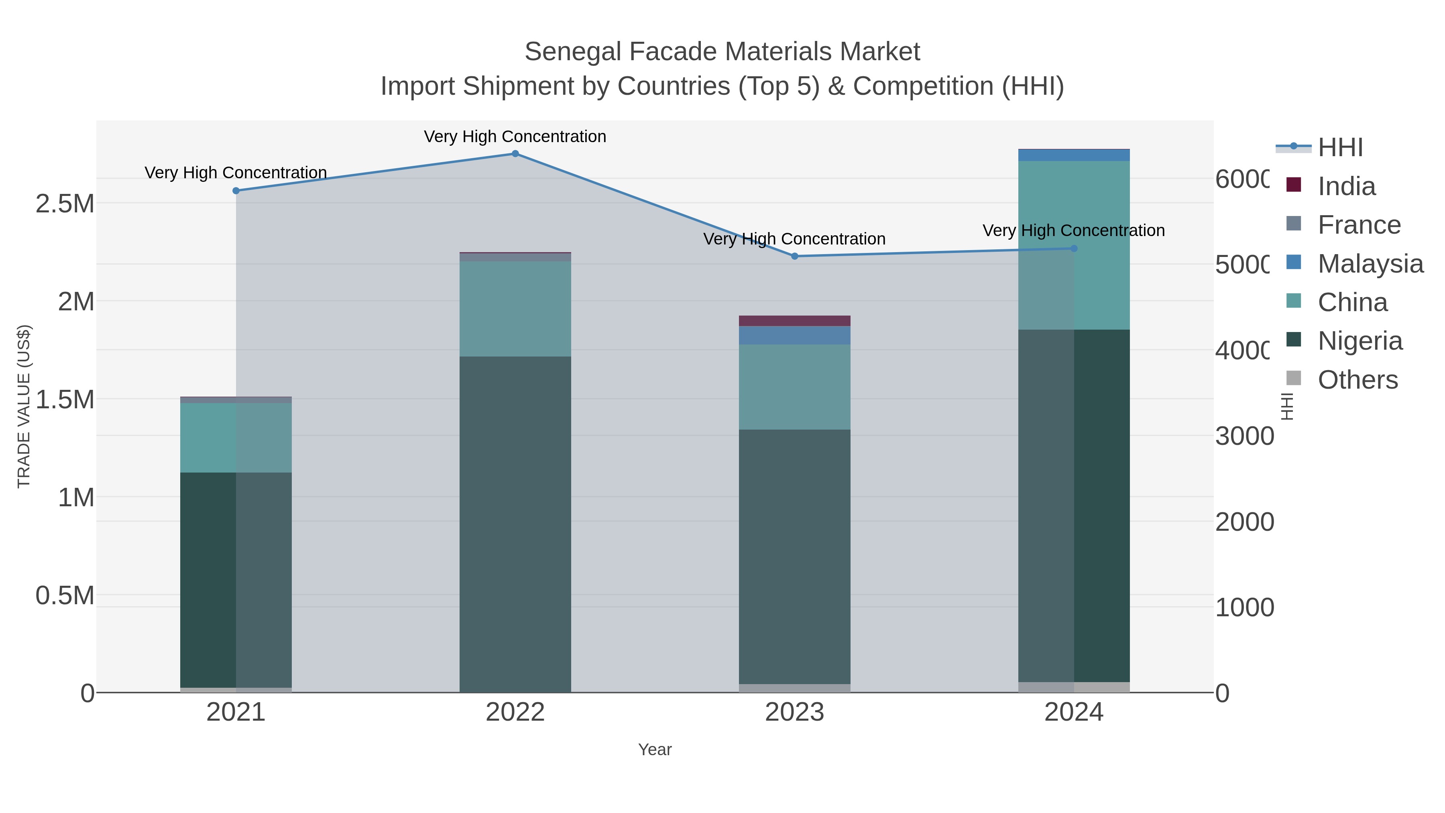Click the Nigeria segment of the 2022 bar
Screen dimensions: 1445x813
[x=515, y=524]
